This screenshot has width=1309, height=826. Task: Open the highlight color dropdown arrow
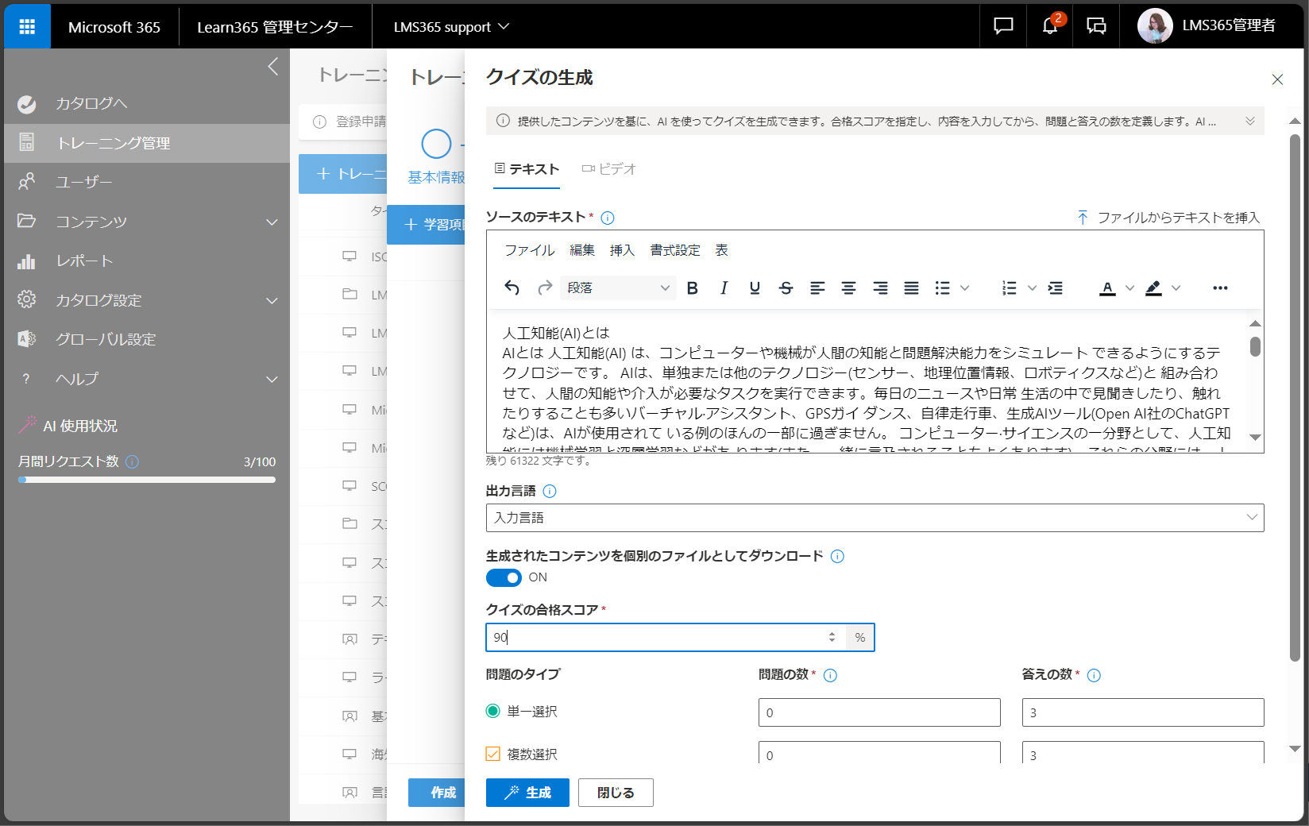[x=1176, y=288]
